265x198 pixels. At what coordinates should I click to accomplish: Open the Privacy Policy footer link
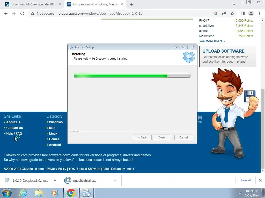pos(56,169)
